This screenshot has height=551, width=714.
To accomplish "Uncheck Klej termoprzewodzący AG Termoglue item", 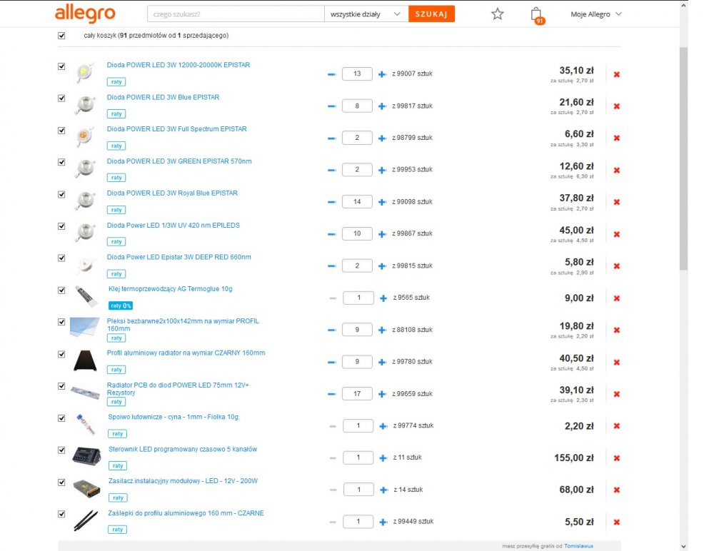I will pyautogui.click(x=61, y=290).
